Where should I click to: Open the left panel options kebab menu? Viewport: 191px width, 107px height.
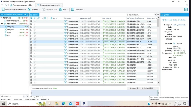click(28, 15)
